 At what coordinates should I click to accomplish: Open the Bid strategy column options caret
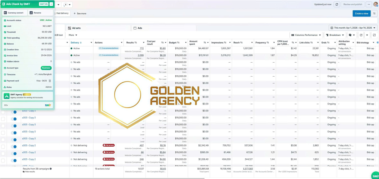pyautogui.click(x=373, y=43)
